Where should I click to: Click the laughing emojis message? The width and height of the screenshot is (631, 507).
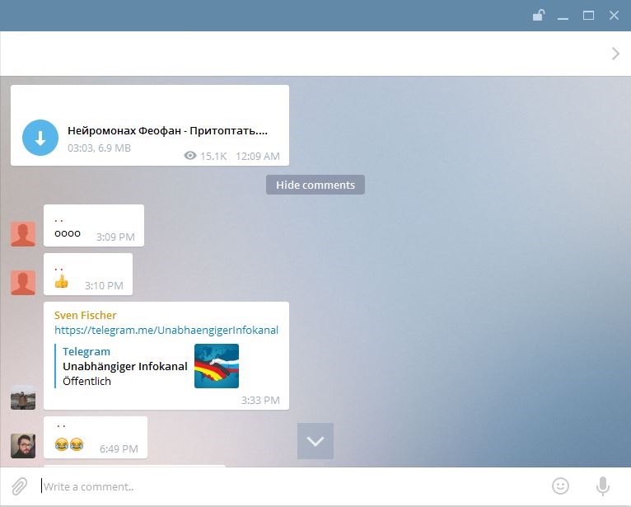pos(69,444)
